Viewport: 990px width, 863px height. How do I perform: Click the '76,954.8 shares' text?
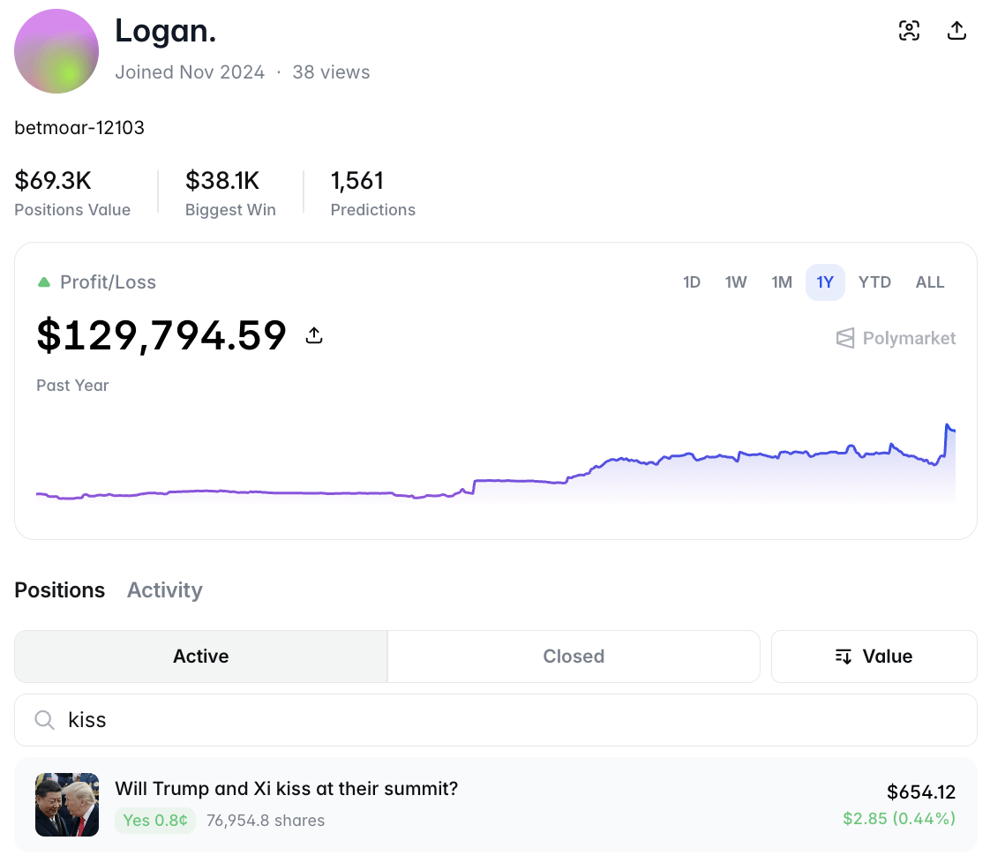pyautogui.click(x=266, y=820)
